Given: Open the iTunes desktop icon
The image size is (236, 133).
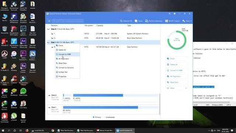Looking at the screenshot, I should (14, 55).
